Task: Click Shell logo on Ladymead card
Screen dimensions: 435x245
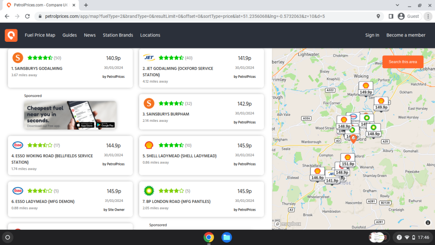Action: pos(149,145)
